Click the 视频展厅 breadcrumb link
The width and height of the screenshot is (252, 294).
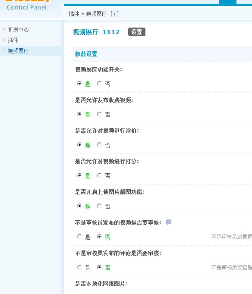pyautogui.click(x=96, y=14)
